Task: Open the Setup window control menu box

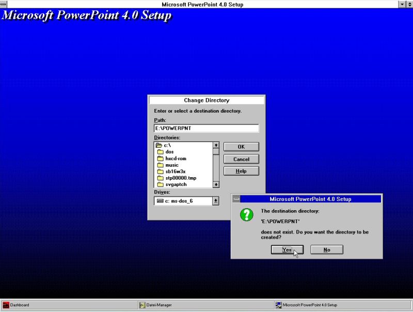Action: [x=4, y=4]
